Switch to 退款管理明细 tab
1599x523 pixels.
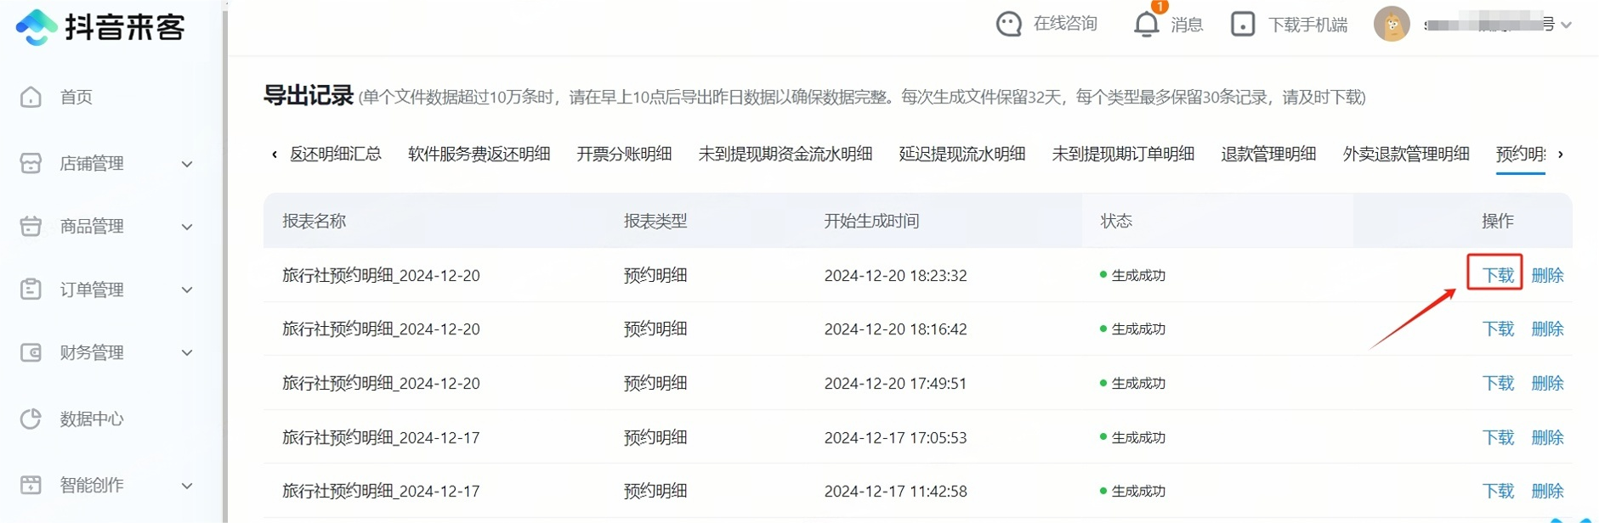[x=1268, y=154]
